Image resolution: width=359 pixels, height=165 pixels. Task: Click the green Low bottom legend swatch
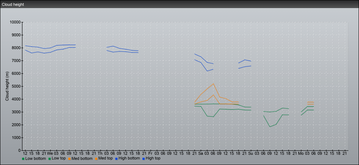pyautogui.click(x=23, y=158)
